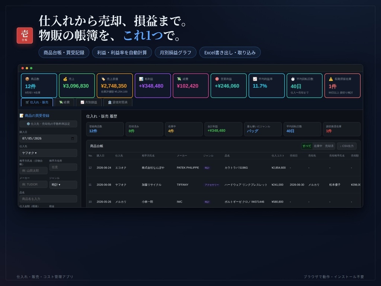Click the 利益・利益率を自動計算 feature pill

point(122,53)
